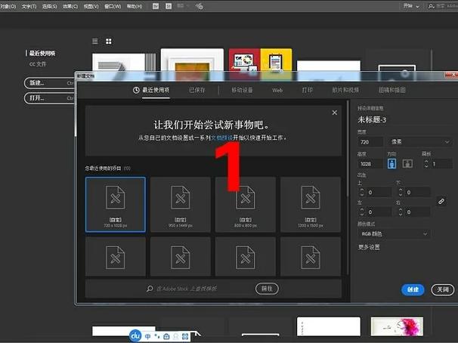Click the height field showing 1028
458x343 pixels.
[x=370, y=164]
